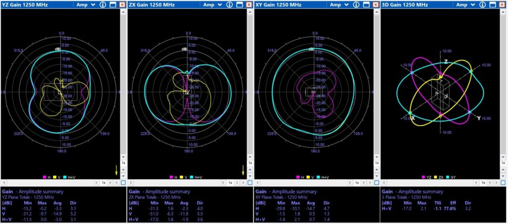This screenshot has width=508, height=224.
Task: Increase vertical zoom in YZ Gain panel
Action: [x=123, y=169]
